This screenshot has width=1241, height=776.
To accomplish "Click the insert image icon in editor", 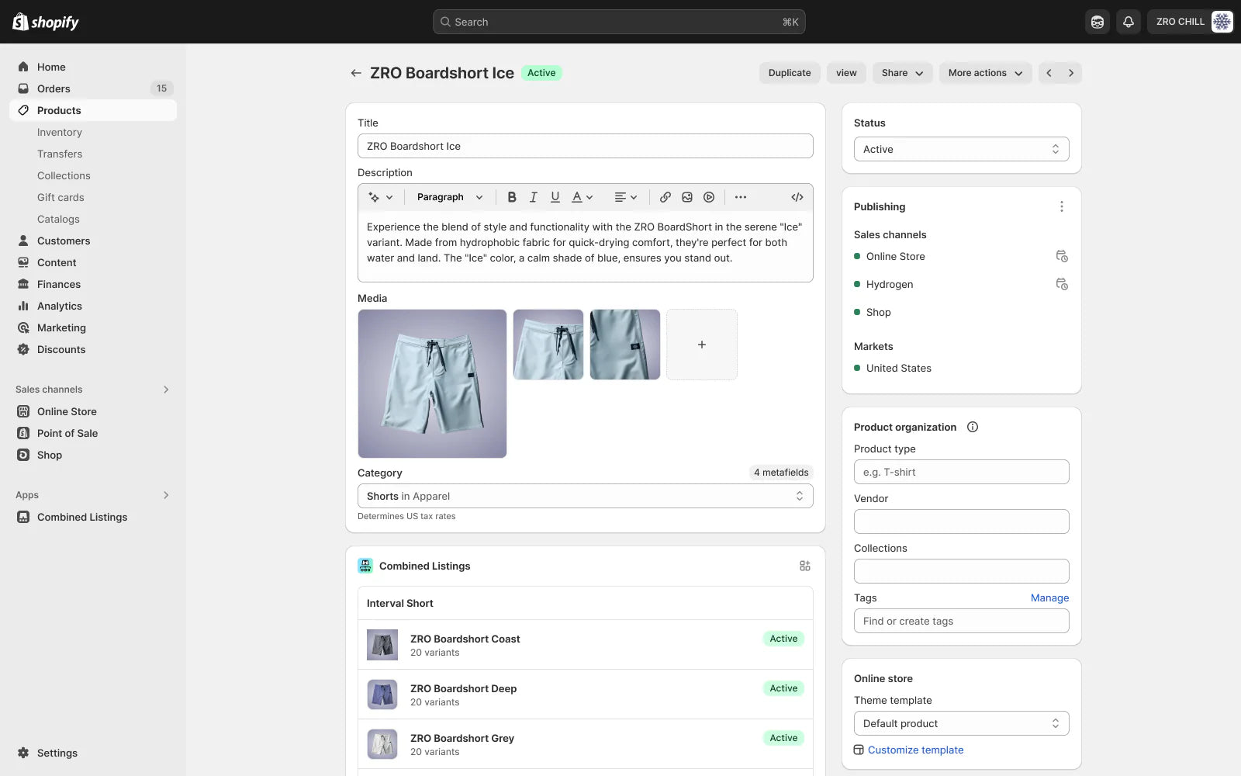I will coord(686,197).
